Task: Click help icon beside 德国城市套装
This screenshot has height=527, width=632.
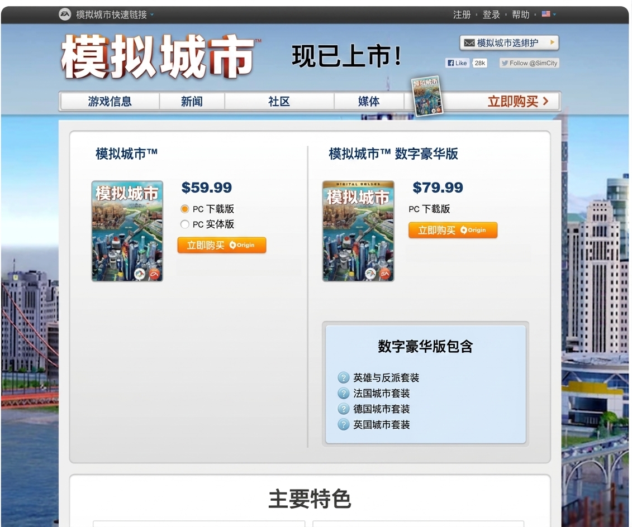Action: click(343, 409)
